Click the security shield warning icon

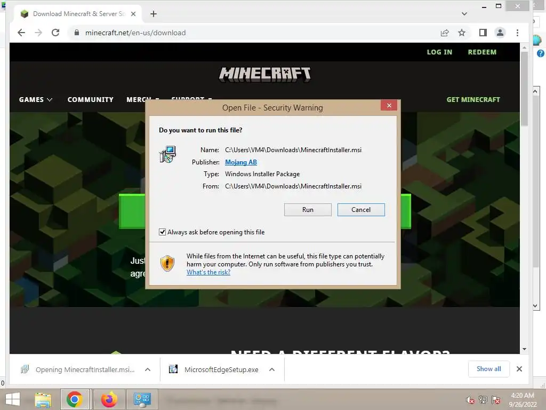[x=167, y=263]
